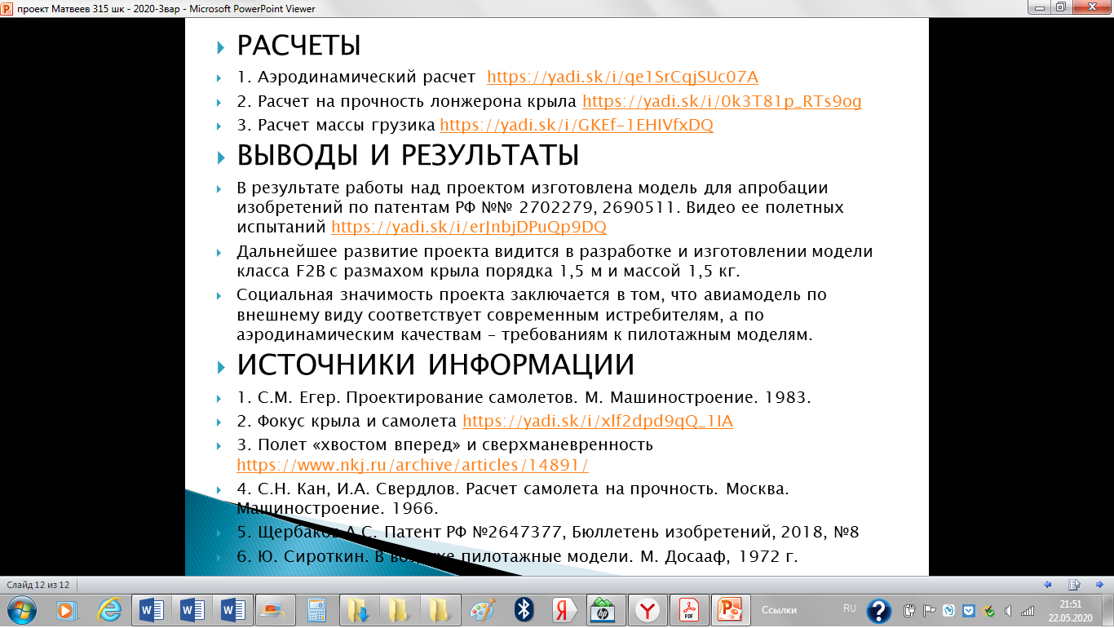Click the source line 'С.М. Егер. Проектирование самолетов'
Screen dimensions: 1114x628
(x=524, y=398)
